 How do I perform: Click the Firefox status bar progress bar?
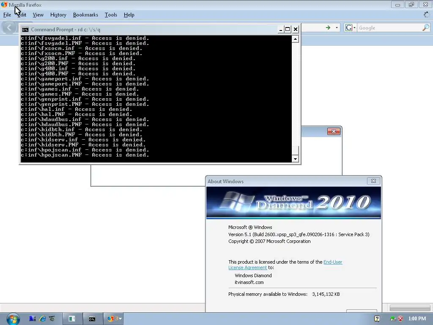click(410, 308)
